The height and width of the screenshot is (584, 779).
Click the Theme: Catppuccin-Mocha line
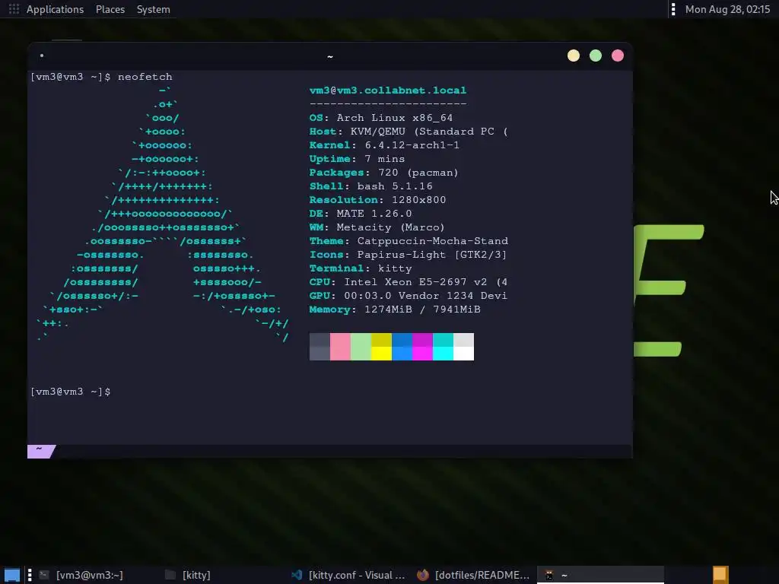point(409,241)
